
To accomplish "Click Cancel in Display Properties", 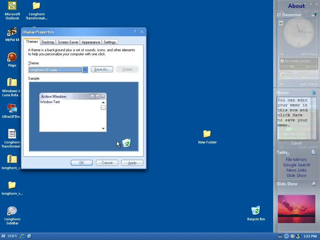I will tap(107, 162).
